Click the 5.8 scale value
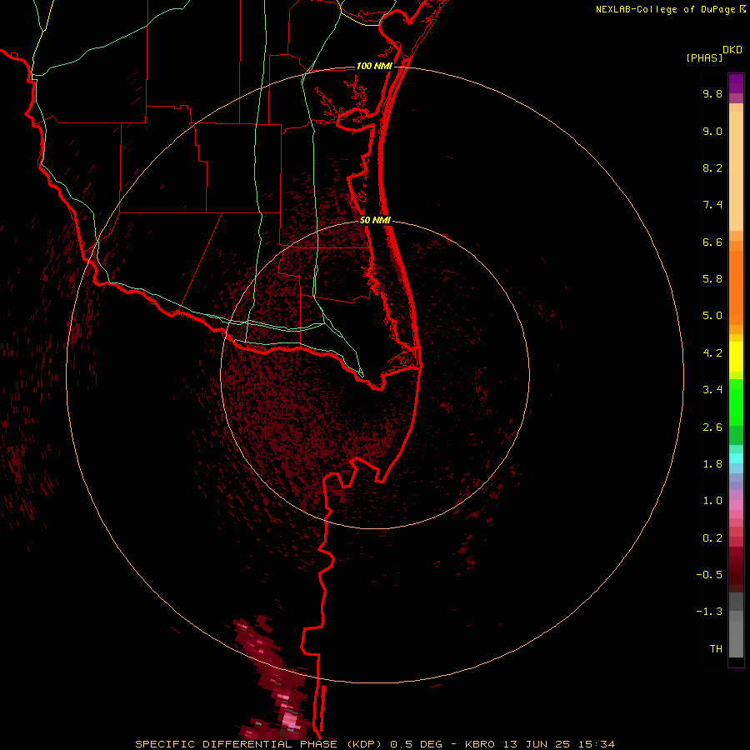This screenshot has width=750, height=750. point(712,279)
